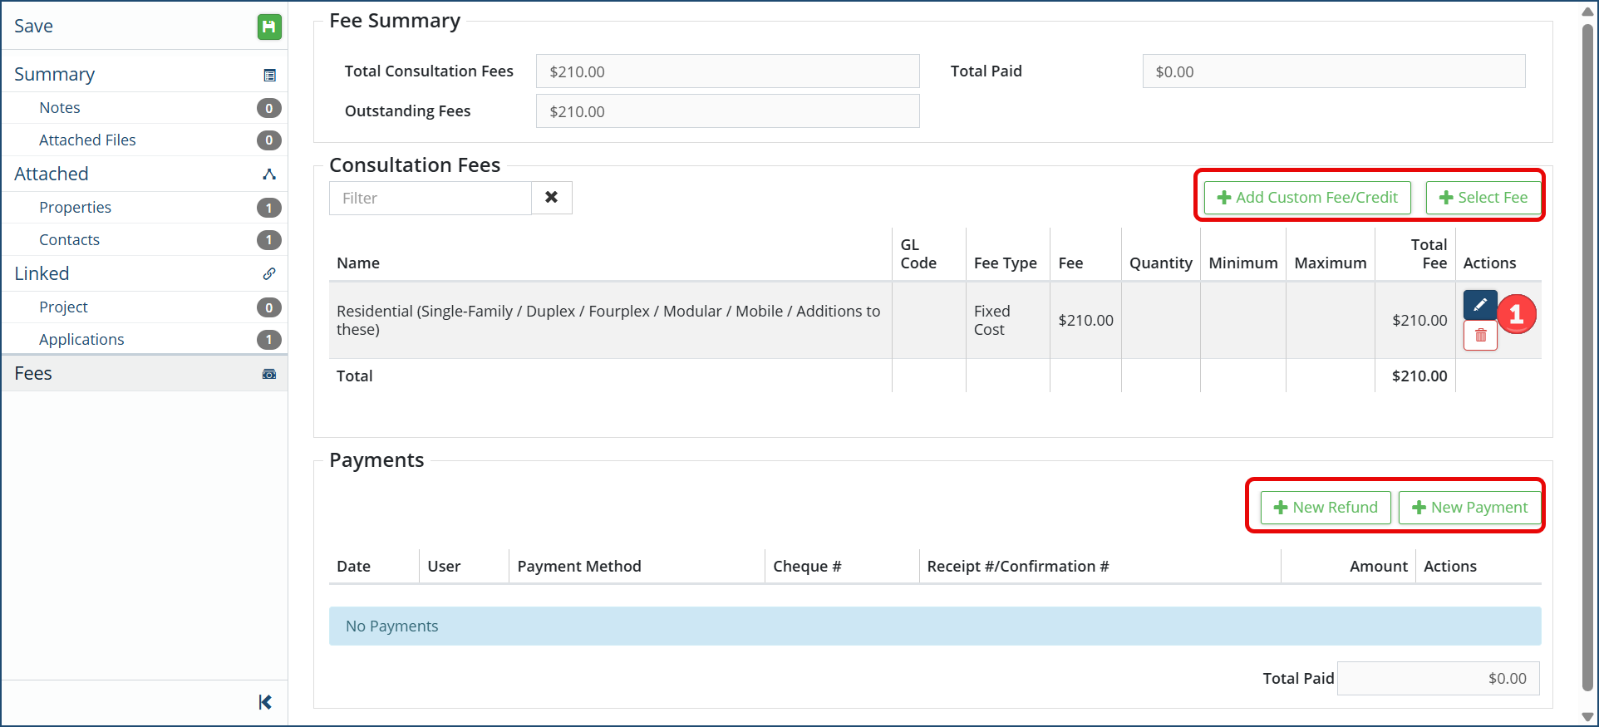Click the green Save disk icon
The image size is (1599, 727).
(268, 27)
